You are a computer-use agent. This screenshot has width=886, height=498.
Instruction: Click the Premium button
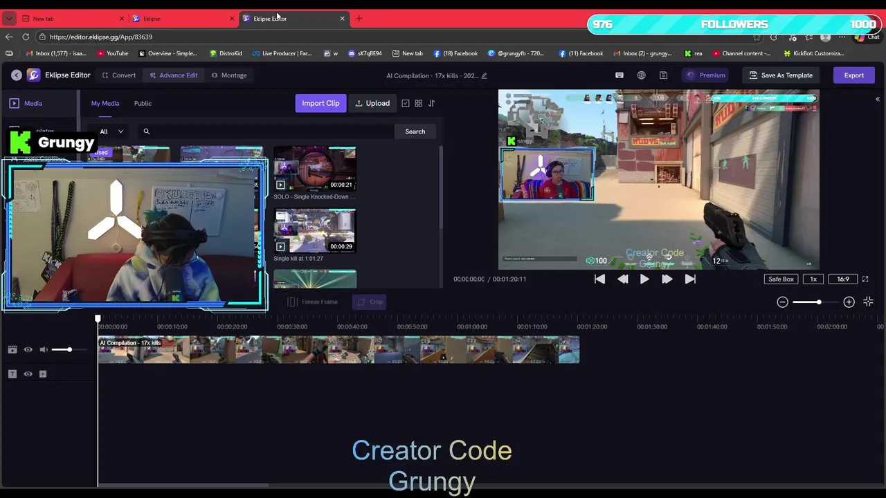tap(706, 75)
